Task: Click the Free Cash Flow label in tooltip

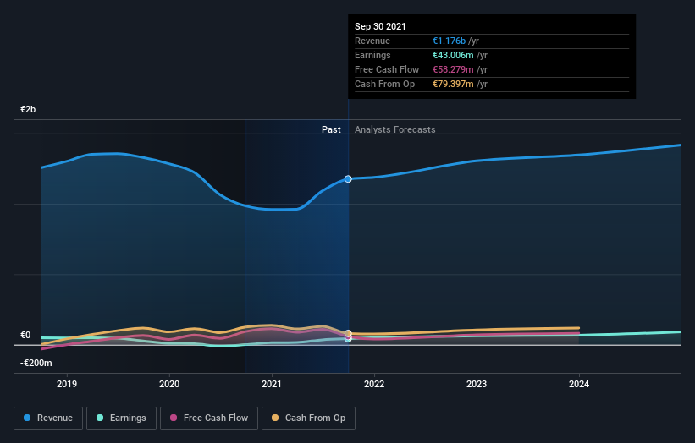Action: (x=387, y=69)
